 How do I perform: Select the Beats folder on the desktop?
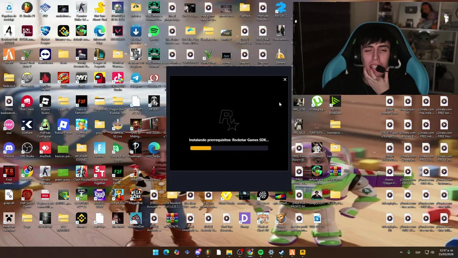point(63,57)
